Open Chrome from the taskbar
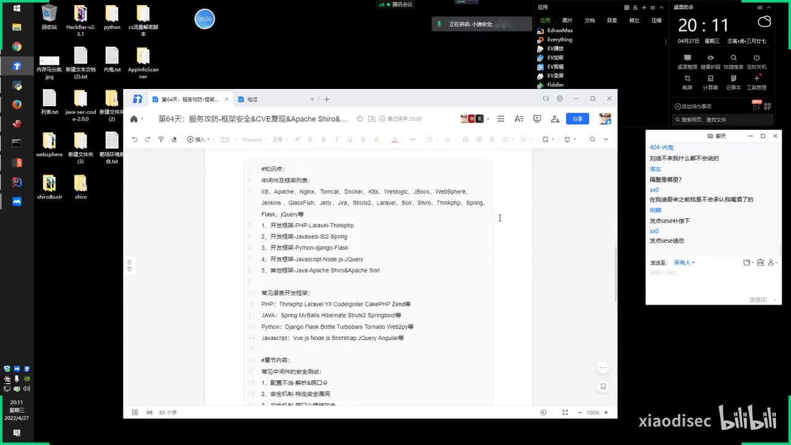The height and width of the screenshot is (445, 791). tap(17, 46)
